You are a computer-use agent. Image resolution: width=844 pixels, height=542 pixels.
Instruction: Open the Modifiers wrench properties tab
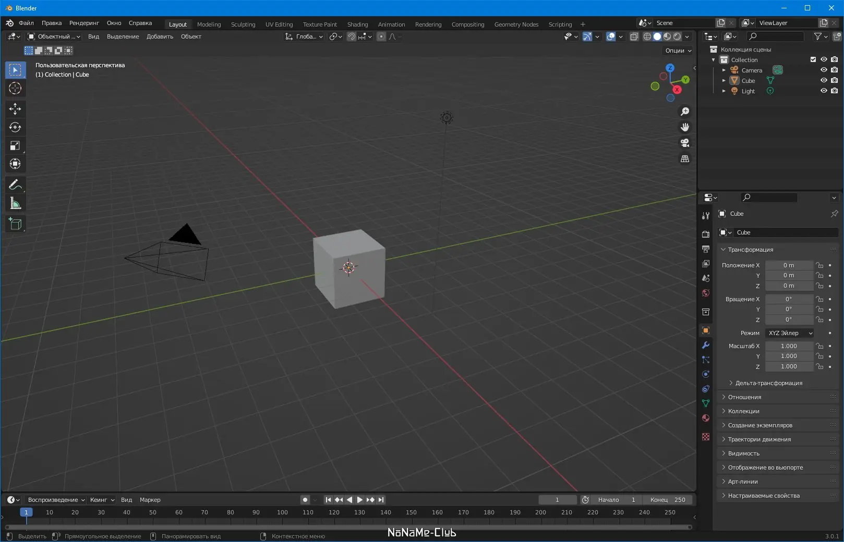click(x=706, y=345)
